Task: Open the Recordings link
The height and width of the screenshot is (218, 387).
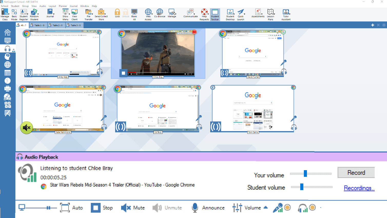Action: click(359, 188)
